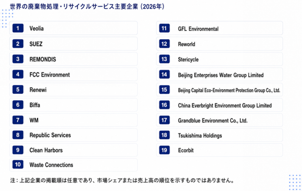Select the Renewi company name
The width and height of the screenshot is (302, 191).
click(x=38, y=90)
